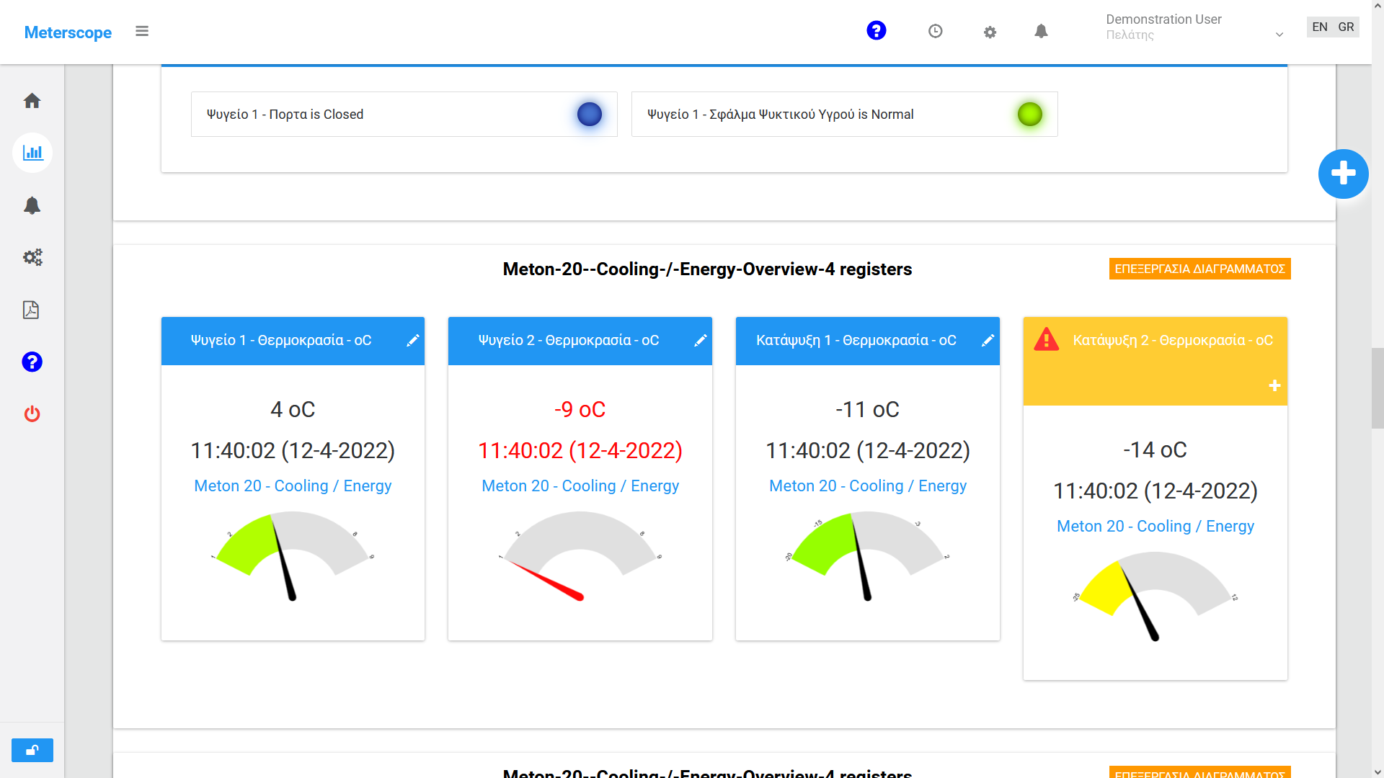
Task: Switch language to GR
Action: [x=1346, y=27]
